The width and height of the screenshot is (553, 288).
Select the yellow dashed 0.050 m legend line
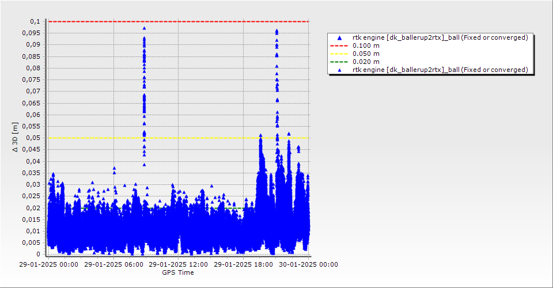[x=339, y=54]
